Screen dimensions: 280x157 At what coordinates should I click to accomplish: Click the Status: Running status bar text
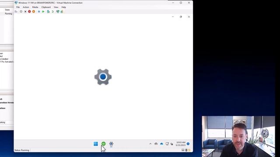pos(21,150)
